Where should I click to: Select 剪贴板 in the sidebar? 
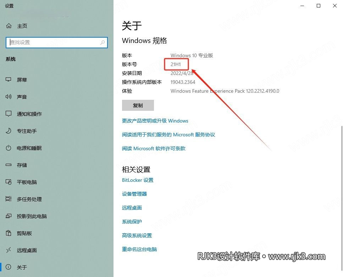pos(24,233)
